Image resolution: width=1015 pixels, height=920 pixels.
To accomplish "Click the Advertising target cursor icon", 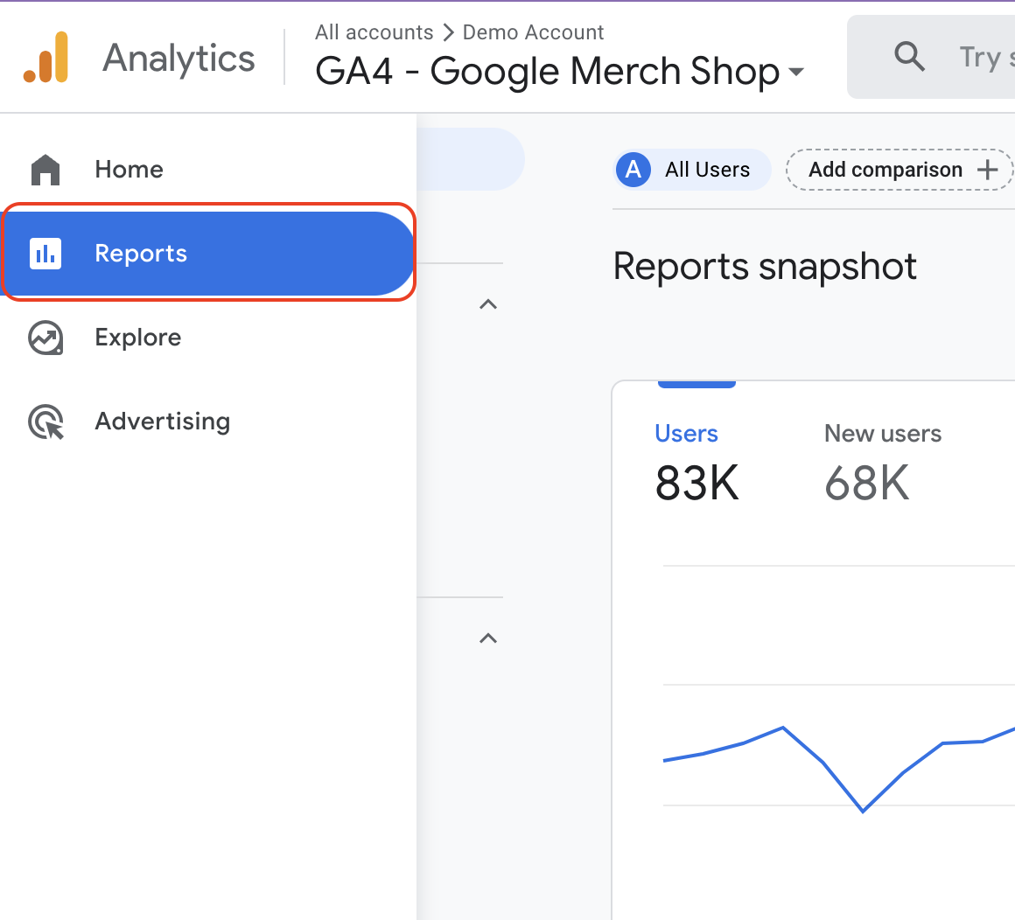I will (46, 422).
